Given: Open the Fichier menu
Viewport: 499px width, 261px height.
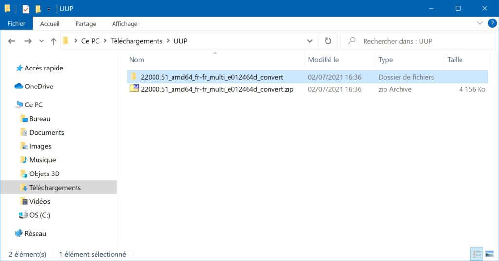Looking at the screenshot, I should [x=17, y=24].
